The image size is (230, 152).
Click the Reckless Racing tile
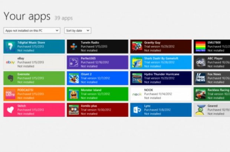(213, 94)
